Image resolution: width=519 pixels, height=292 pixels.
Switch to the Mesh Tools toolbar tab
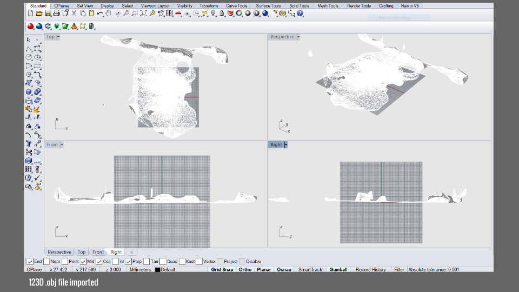point(328,6)
